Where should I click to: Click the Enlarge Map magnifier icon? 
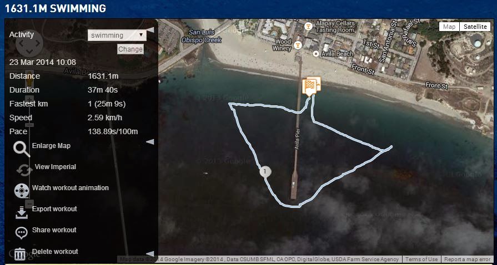(x=22, y=149)
